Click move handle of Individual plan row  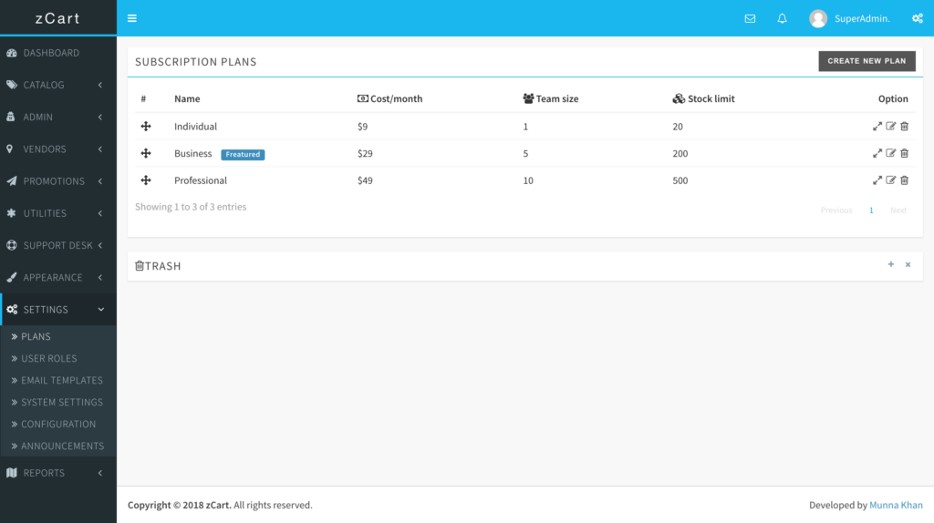(146, 127)
